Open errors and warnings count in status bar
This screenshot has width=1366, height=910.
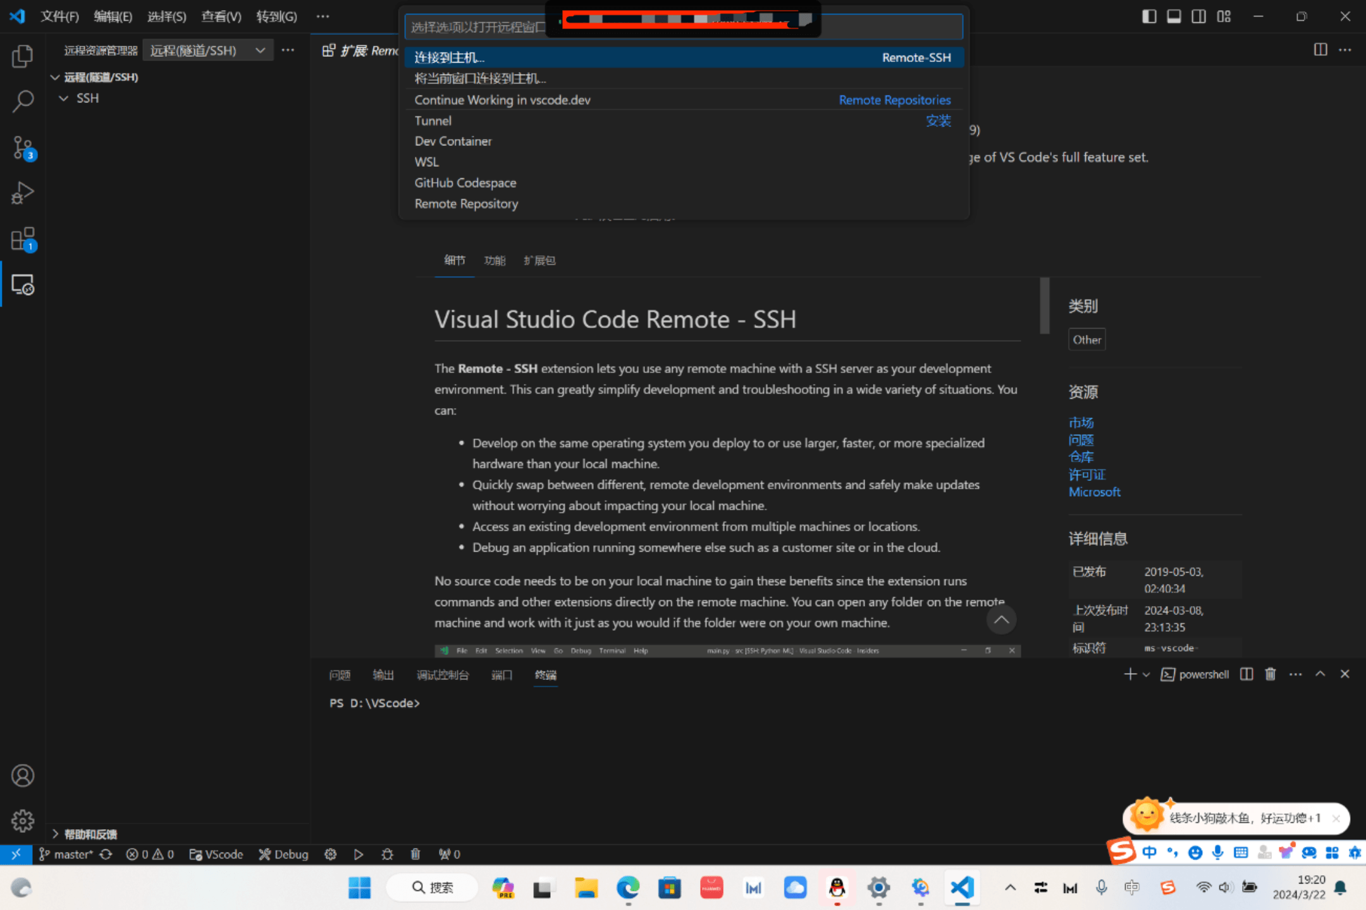pyautogui.click(x=150, y=854)
